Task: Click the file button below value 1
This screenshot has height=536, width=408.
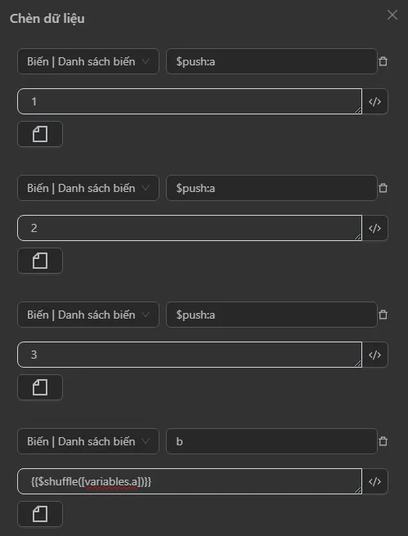Action: tap(40, 134)
